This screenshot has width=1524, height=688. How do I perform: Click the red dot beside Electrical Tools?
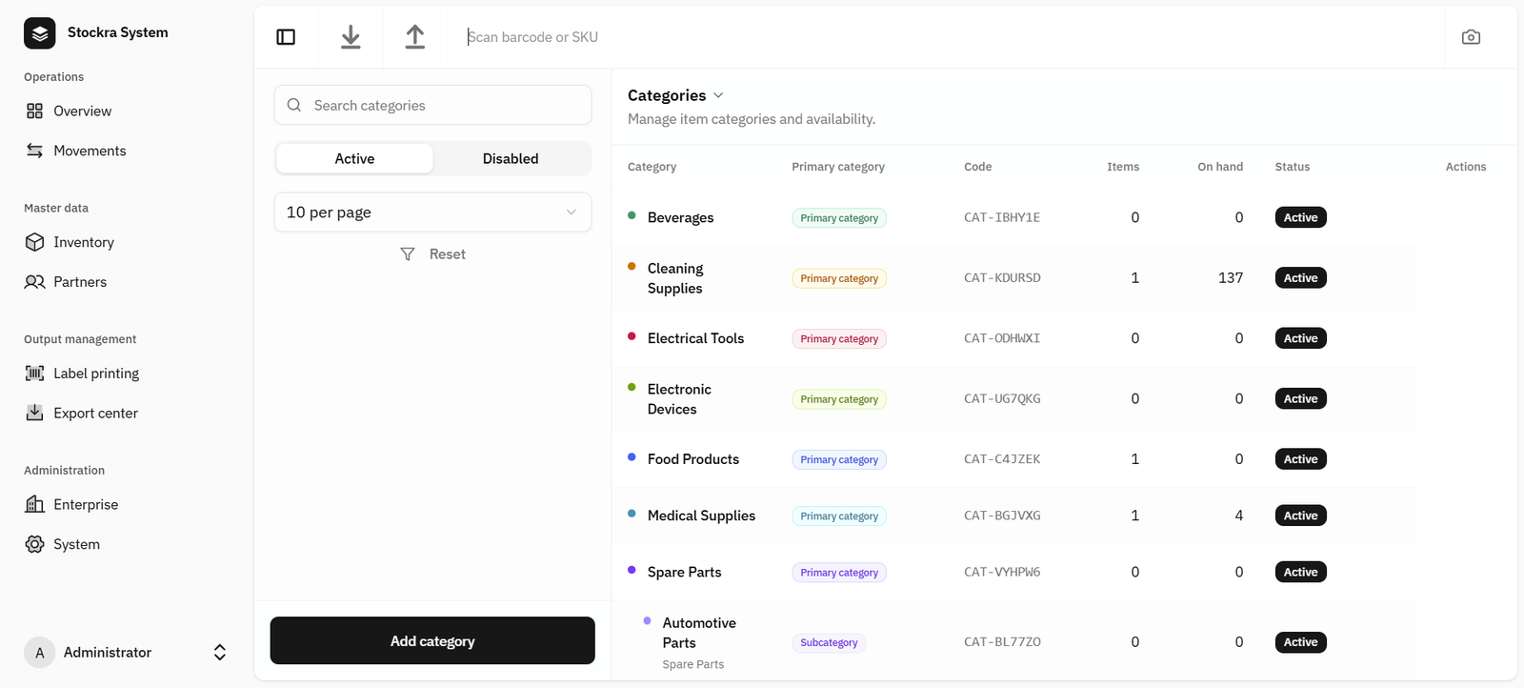click(x=632, y=336)
